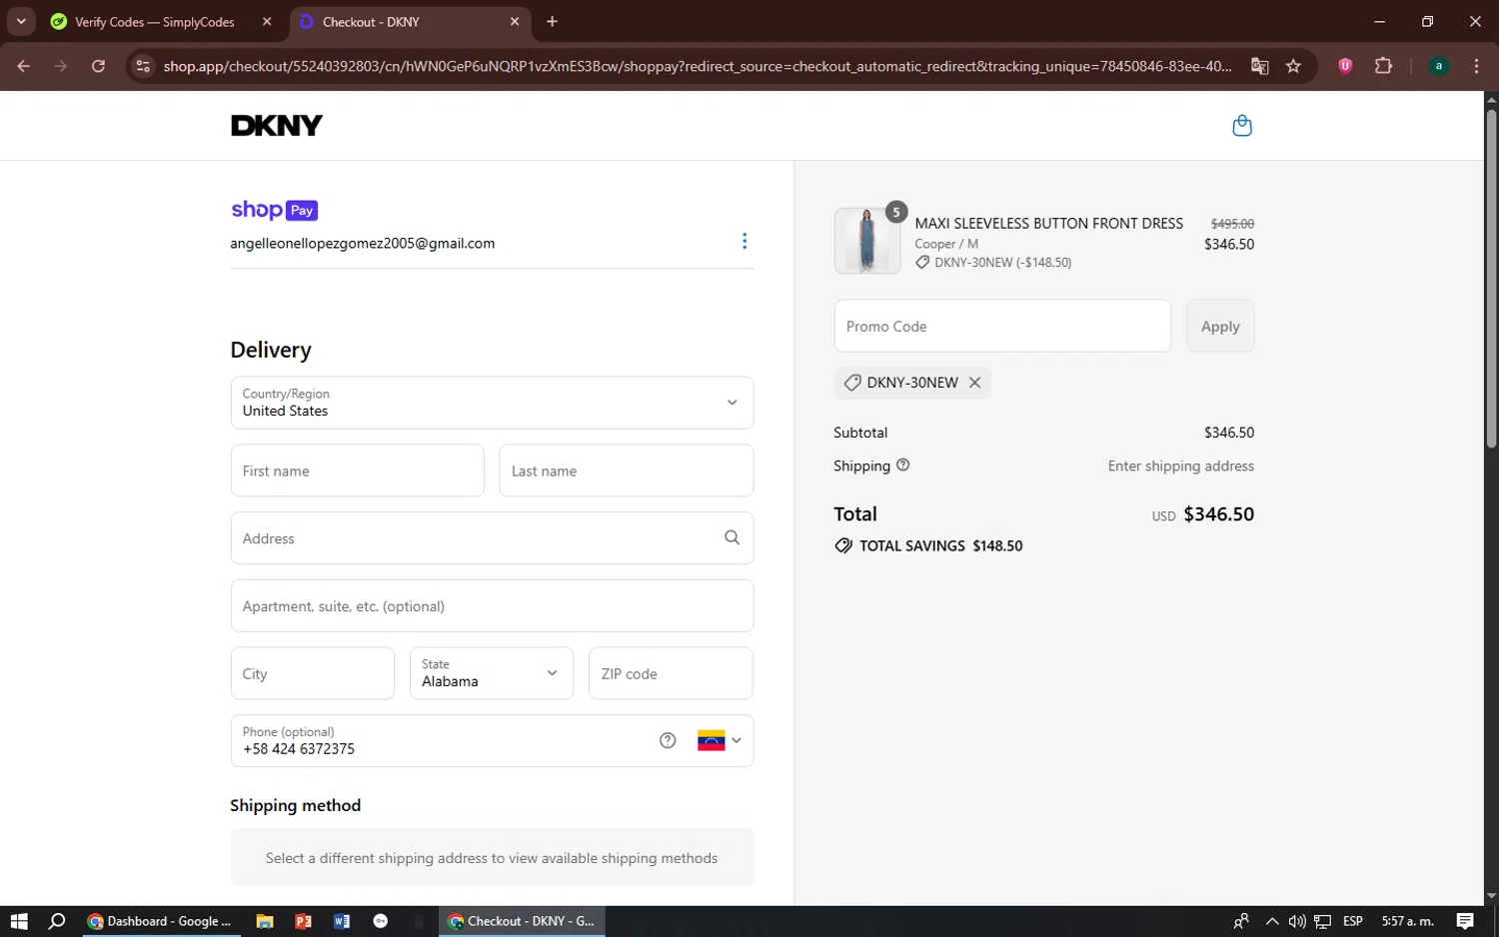Open a new browser tab

tap(552, 21)
